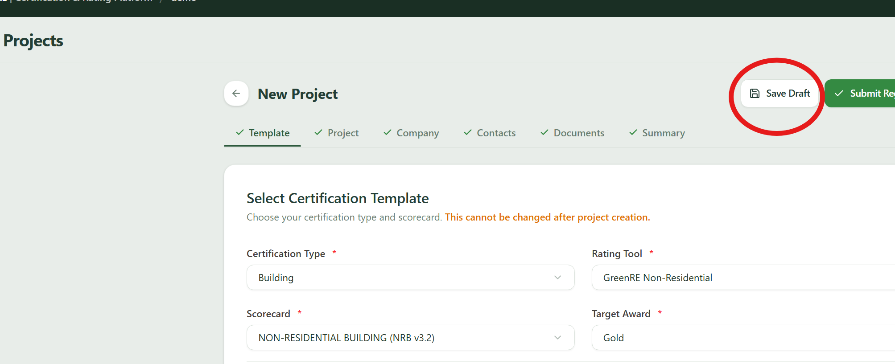The width and height of the screenshot is (895, 364).
Task: Go to the Documents tab
Action: pyautogui.click(x=572, y=133)
